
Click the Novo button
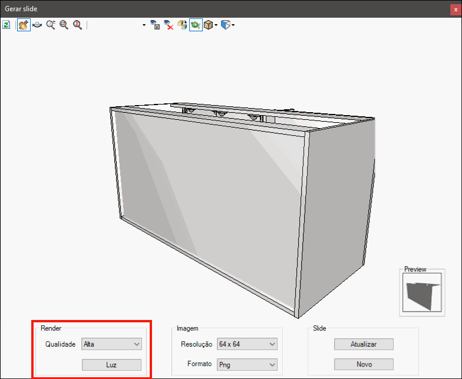point(364,364)
